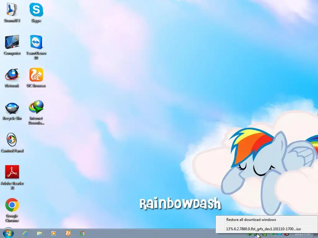Select the Google Chrome desktop icon

[12, 210]
